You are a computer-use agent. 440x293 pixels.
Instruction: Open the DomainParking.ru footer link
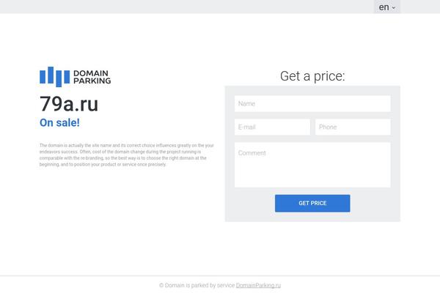(258, 286)
